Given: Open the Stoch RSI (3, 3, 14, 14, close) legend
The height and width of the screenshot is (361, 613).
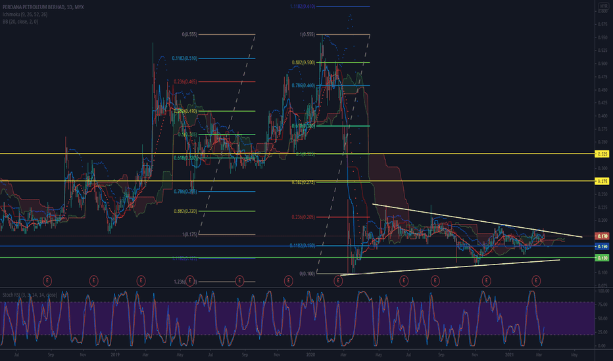Looking at the screenshot, I should (x=30, y=295).
